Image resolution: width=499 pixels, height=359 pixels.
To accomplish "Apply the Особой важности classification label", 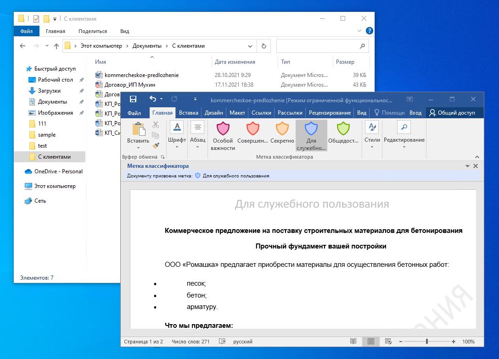I will [x=223, y=136].
